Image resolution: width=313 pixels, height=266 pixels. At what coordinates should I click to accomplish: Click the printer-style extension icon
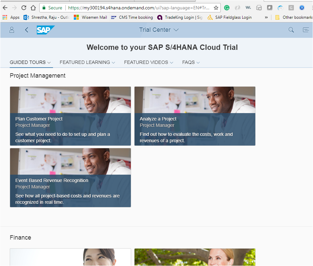[x=259, y=8]
